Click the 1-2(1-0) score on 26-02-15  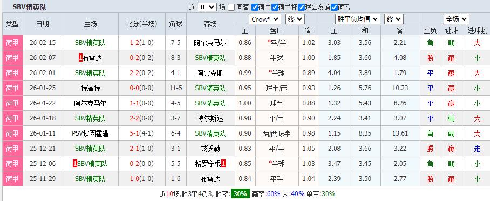[142, 43]
